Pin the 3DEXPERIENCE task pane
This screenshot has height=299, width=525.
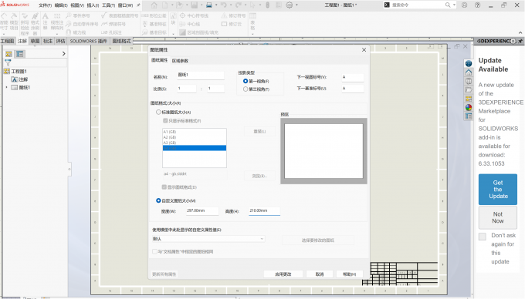520,41
